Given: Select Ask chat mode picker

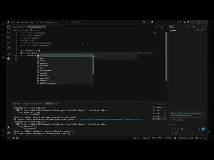Looking at the screenshot, I should point(177,129).
